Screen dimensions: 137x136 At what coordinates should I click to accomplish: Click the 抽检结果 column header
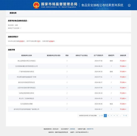(123, 55)
